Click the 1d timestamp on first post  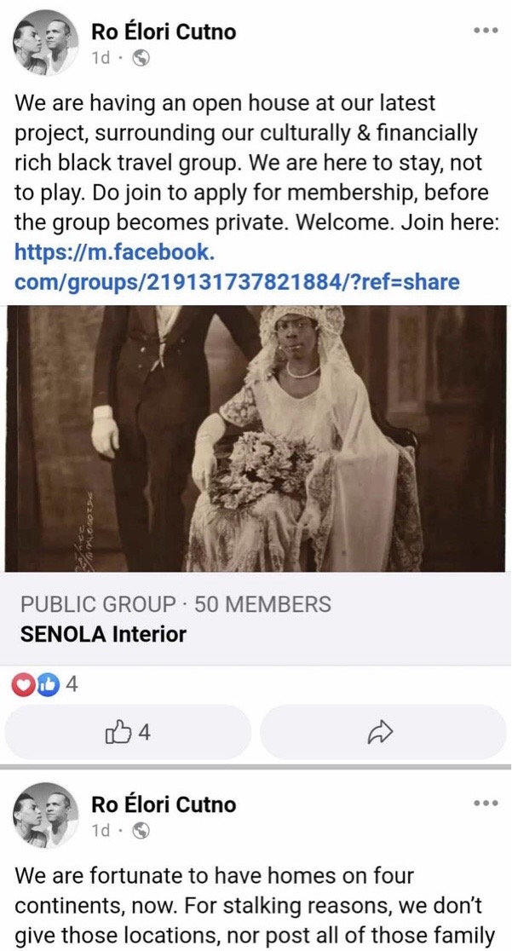101,58
